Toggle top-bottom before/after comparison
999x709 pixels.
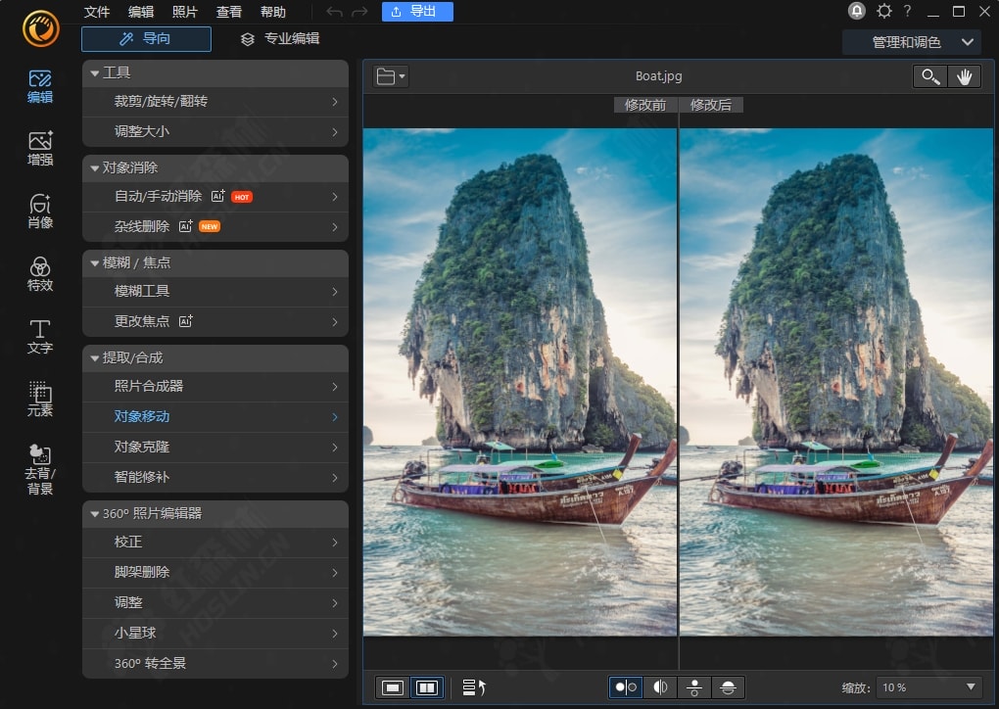(694, 687)
